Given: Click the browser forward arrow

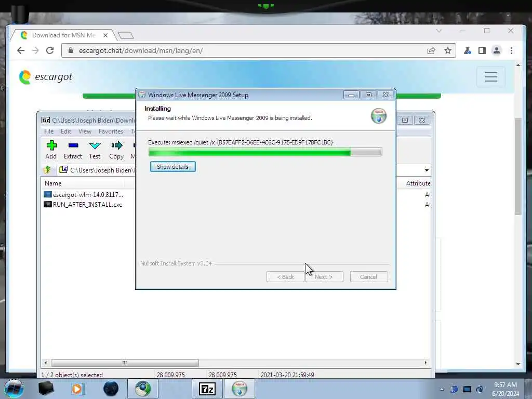Looking at the screenshot, I should click(x=35, y=50).
